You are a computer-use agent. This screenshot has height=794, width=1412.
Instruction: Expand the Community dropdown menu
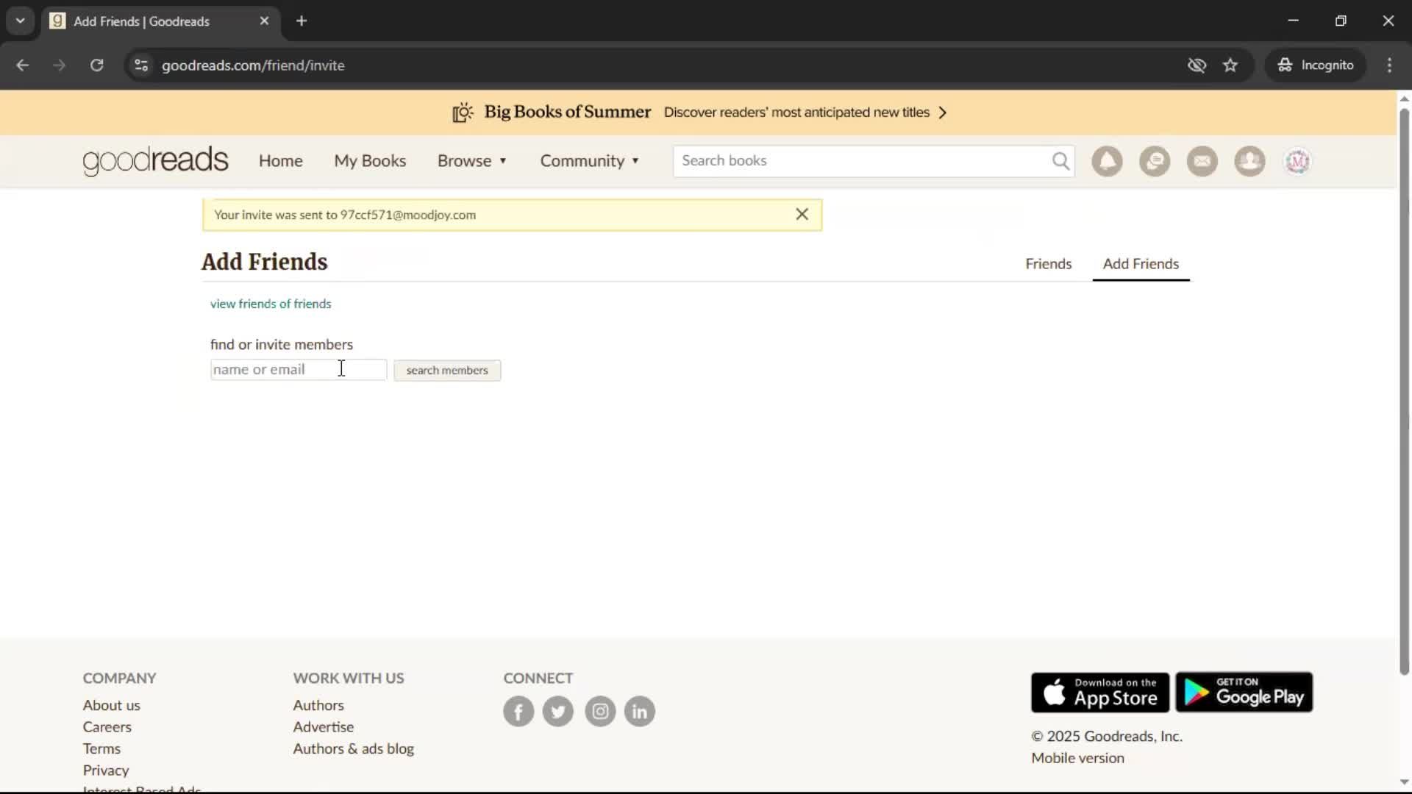590,161
